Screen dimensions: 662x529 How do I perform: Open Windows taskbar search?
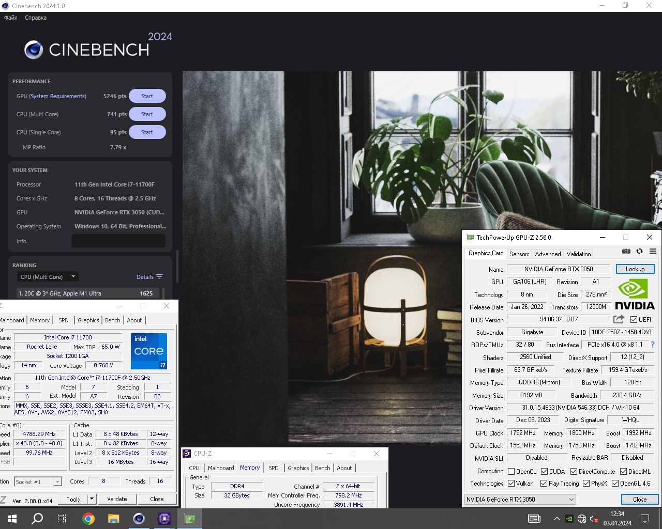37,519
